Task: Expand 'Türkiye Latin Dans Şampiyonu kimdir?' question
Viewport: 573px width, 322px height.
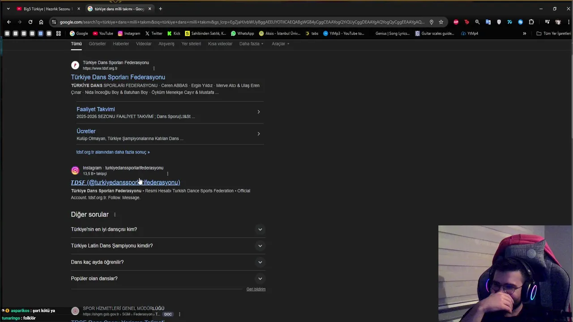Action: coord(168,246)
